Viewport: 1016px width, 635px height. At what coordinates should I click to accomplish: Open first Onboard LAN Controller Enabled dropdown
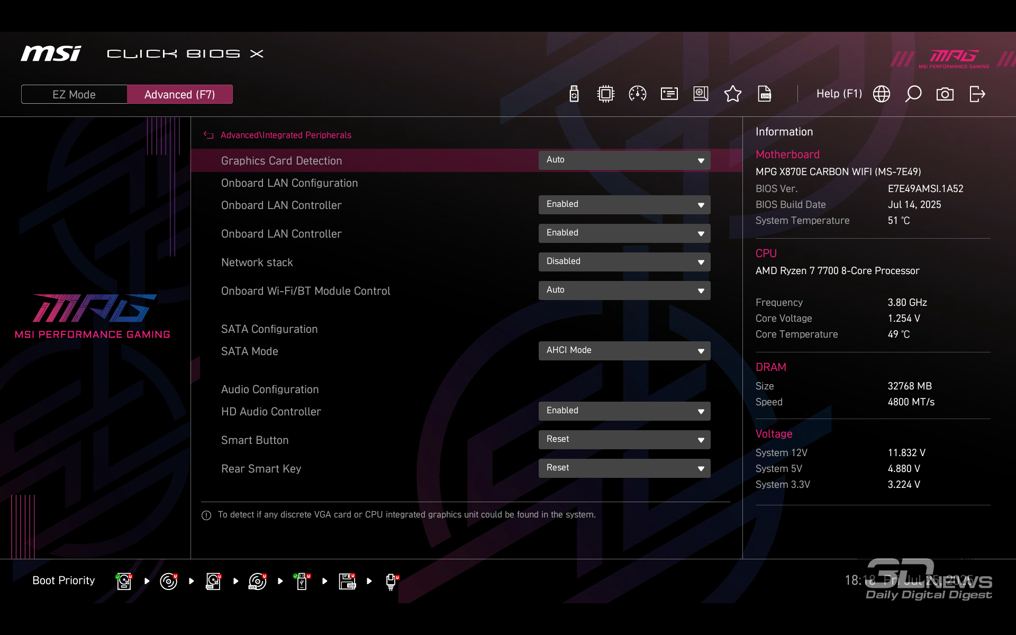click(x=624, y=205)
